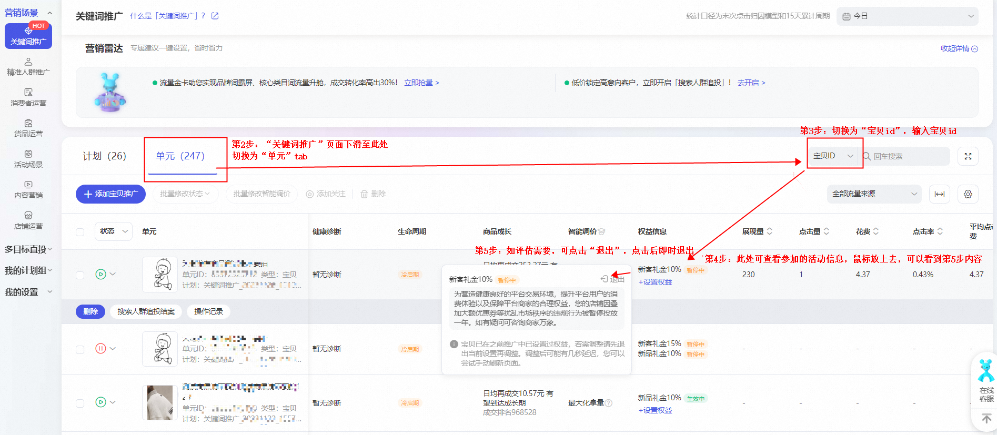Click 智能调价 help icon in header

click(602, 231)
